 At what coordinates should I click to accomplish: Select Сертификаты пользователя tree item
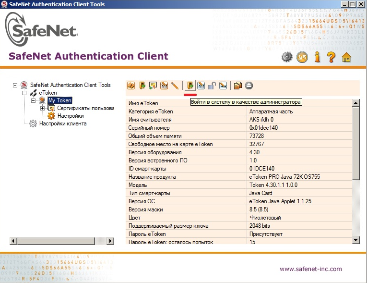(86, 108)
